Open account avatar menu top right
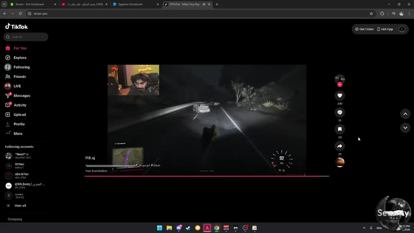Image resolution: width=414 pixels, height=233 pixels. pyautogui.click(x=402, y=29)
